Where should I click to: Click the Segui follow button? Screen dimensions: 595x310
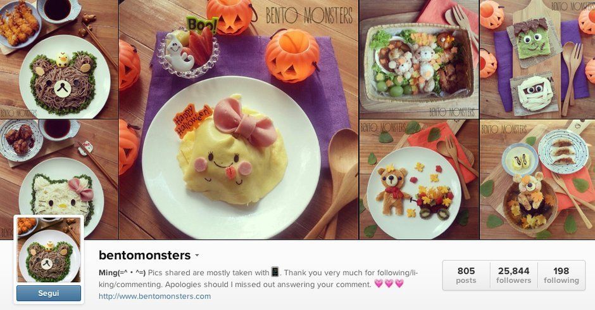click(49, 294)
